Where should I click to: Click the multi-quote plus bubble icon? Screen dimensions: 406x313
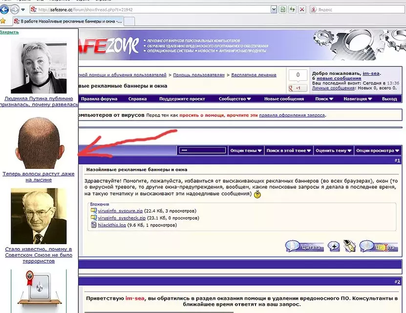point(334,246)
